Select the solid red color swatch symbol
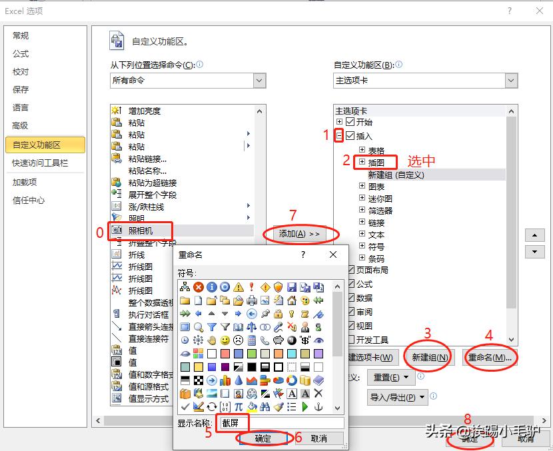553x451 pixels. (225, 354)
